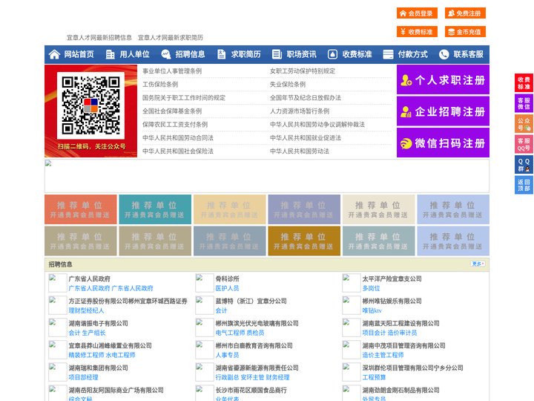Click the red 收费标准 side floating icon
The image size is (534, 401).
(x=524, y=83)
